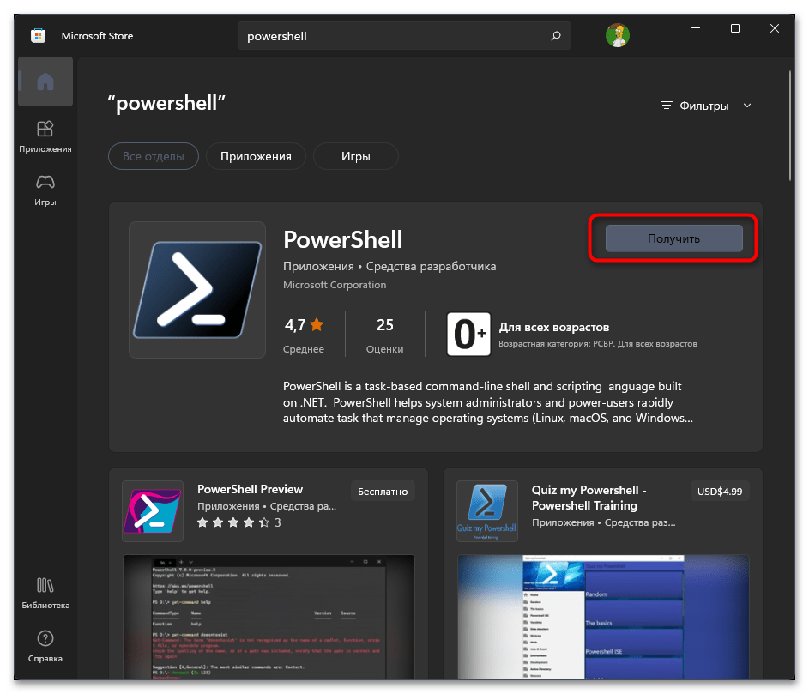Click Бесплатно badge on PowerShell Preview
Screen dimensions: 809x694
(x=383, y=490)
